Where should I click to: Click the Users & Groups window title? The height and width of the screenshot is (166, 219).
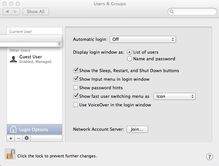point(110,4)
